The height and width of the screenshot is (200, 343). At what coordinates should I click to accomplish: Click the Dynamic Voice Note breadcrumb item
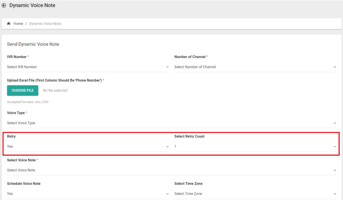[45, 23]
